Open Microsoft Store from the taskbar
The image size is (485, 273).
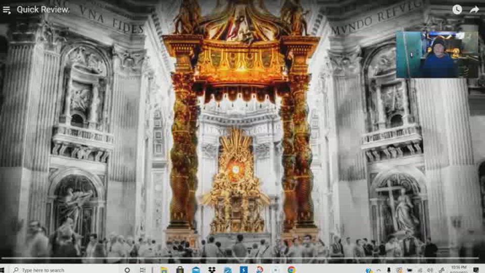(x=179, y=269)
